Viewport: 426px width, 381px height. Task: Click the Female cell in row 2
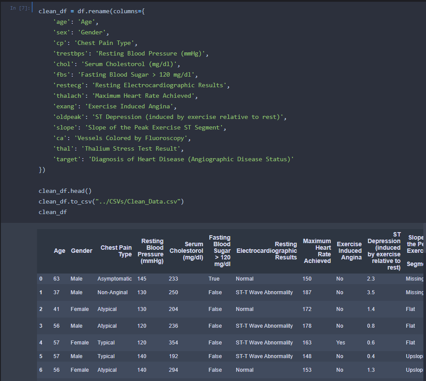tap(80, 309)
